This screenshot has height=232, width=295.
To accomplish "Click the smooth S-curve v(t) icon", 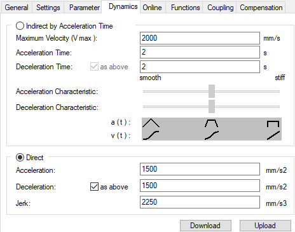I will 151,135.
